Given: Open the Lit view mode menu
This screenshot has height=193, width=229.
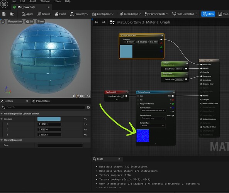Looking at the screenshot, I should [x=30, y=22].
